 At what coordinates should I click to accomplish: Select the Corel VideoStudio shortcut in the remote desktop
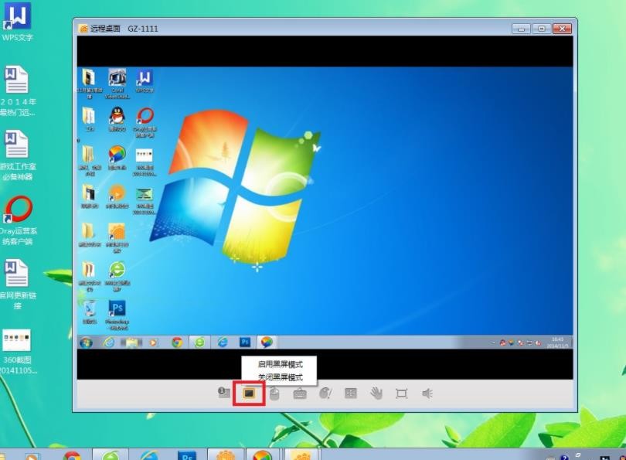(x=117, y=83)
